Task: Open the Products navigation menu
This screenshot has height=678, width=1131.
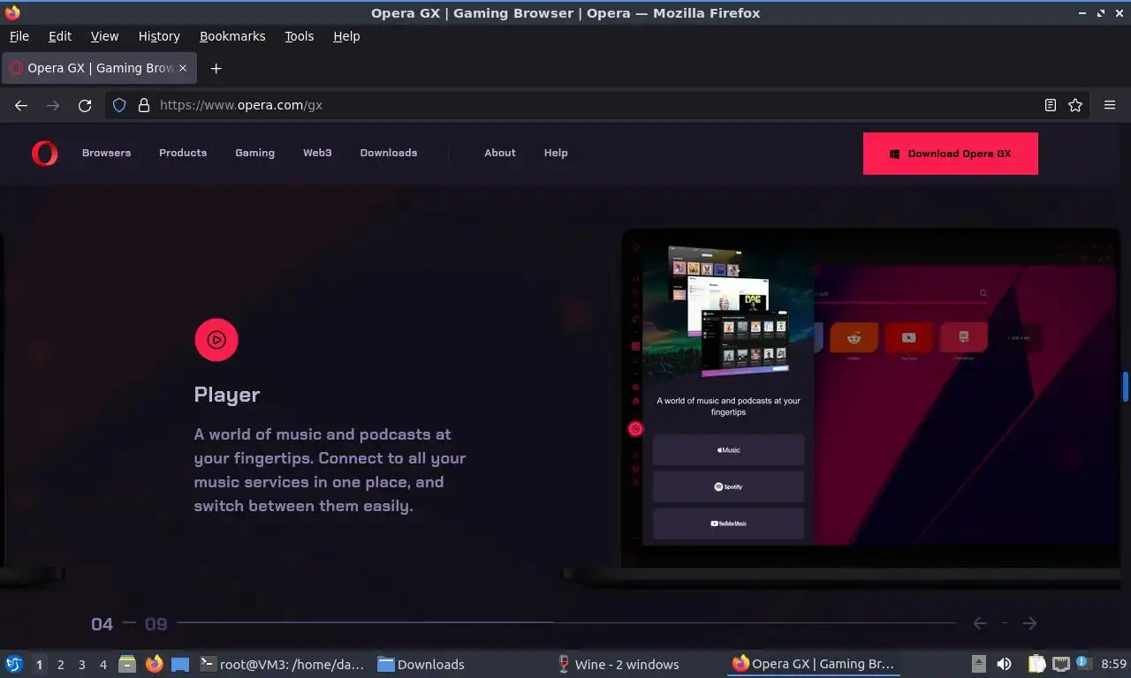Action: click(x=183, y=153)
